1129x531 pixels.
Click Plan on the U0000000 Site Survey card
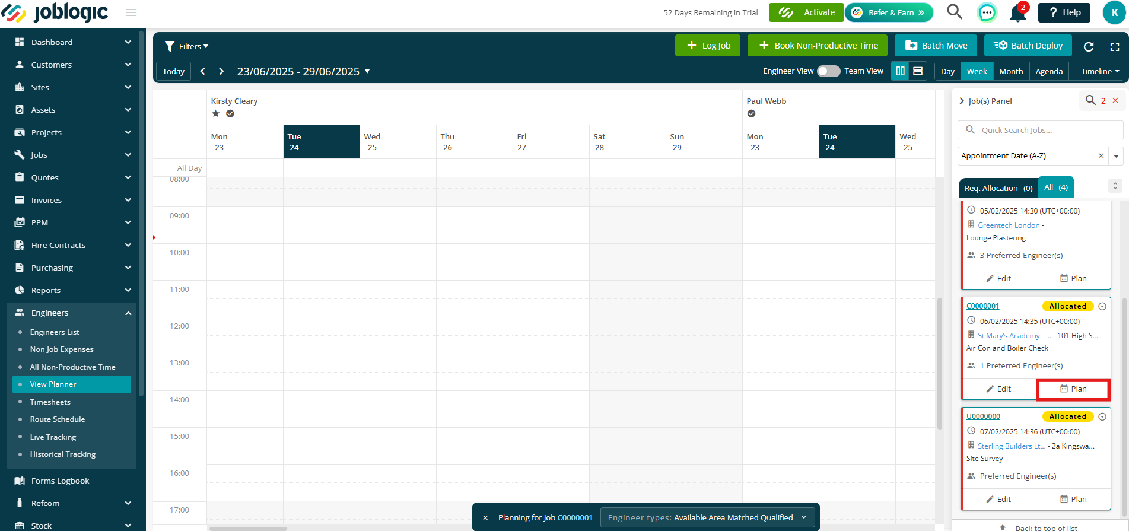click(1073, 499)
